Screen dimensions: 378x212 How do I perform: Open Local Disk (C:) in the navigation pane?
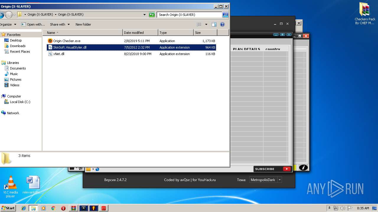[x=20, y=102]
